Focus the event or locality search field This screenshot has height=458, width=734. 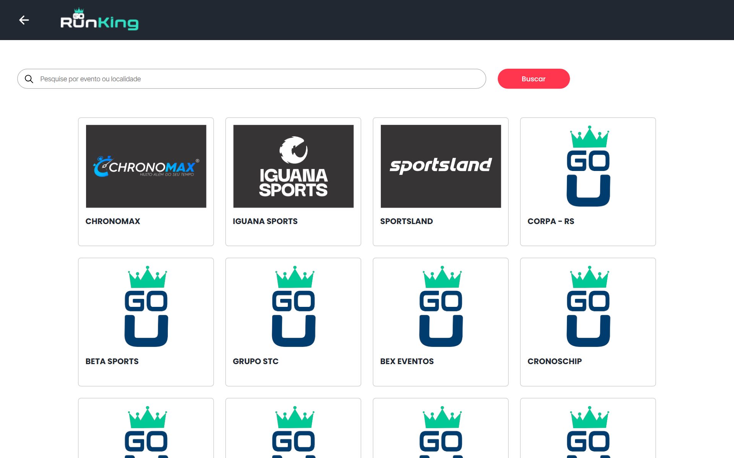point(252,79)
